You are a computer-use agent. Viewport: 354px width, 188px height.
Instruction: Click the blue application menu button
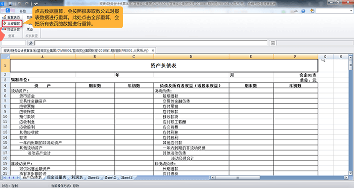coord(8,11)
